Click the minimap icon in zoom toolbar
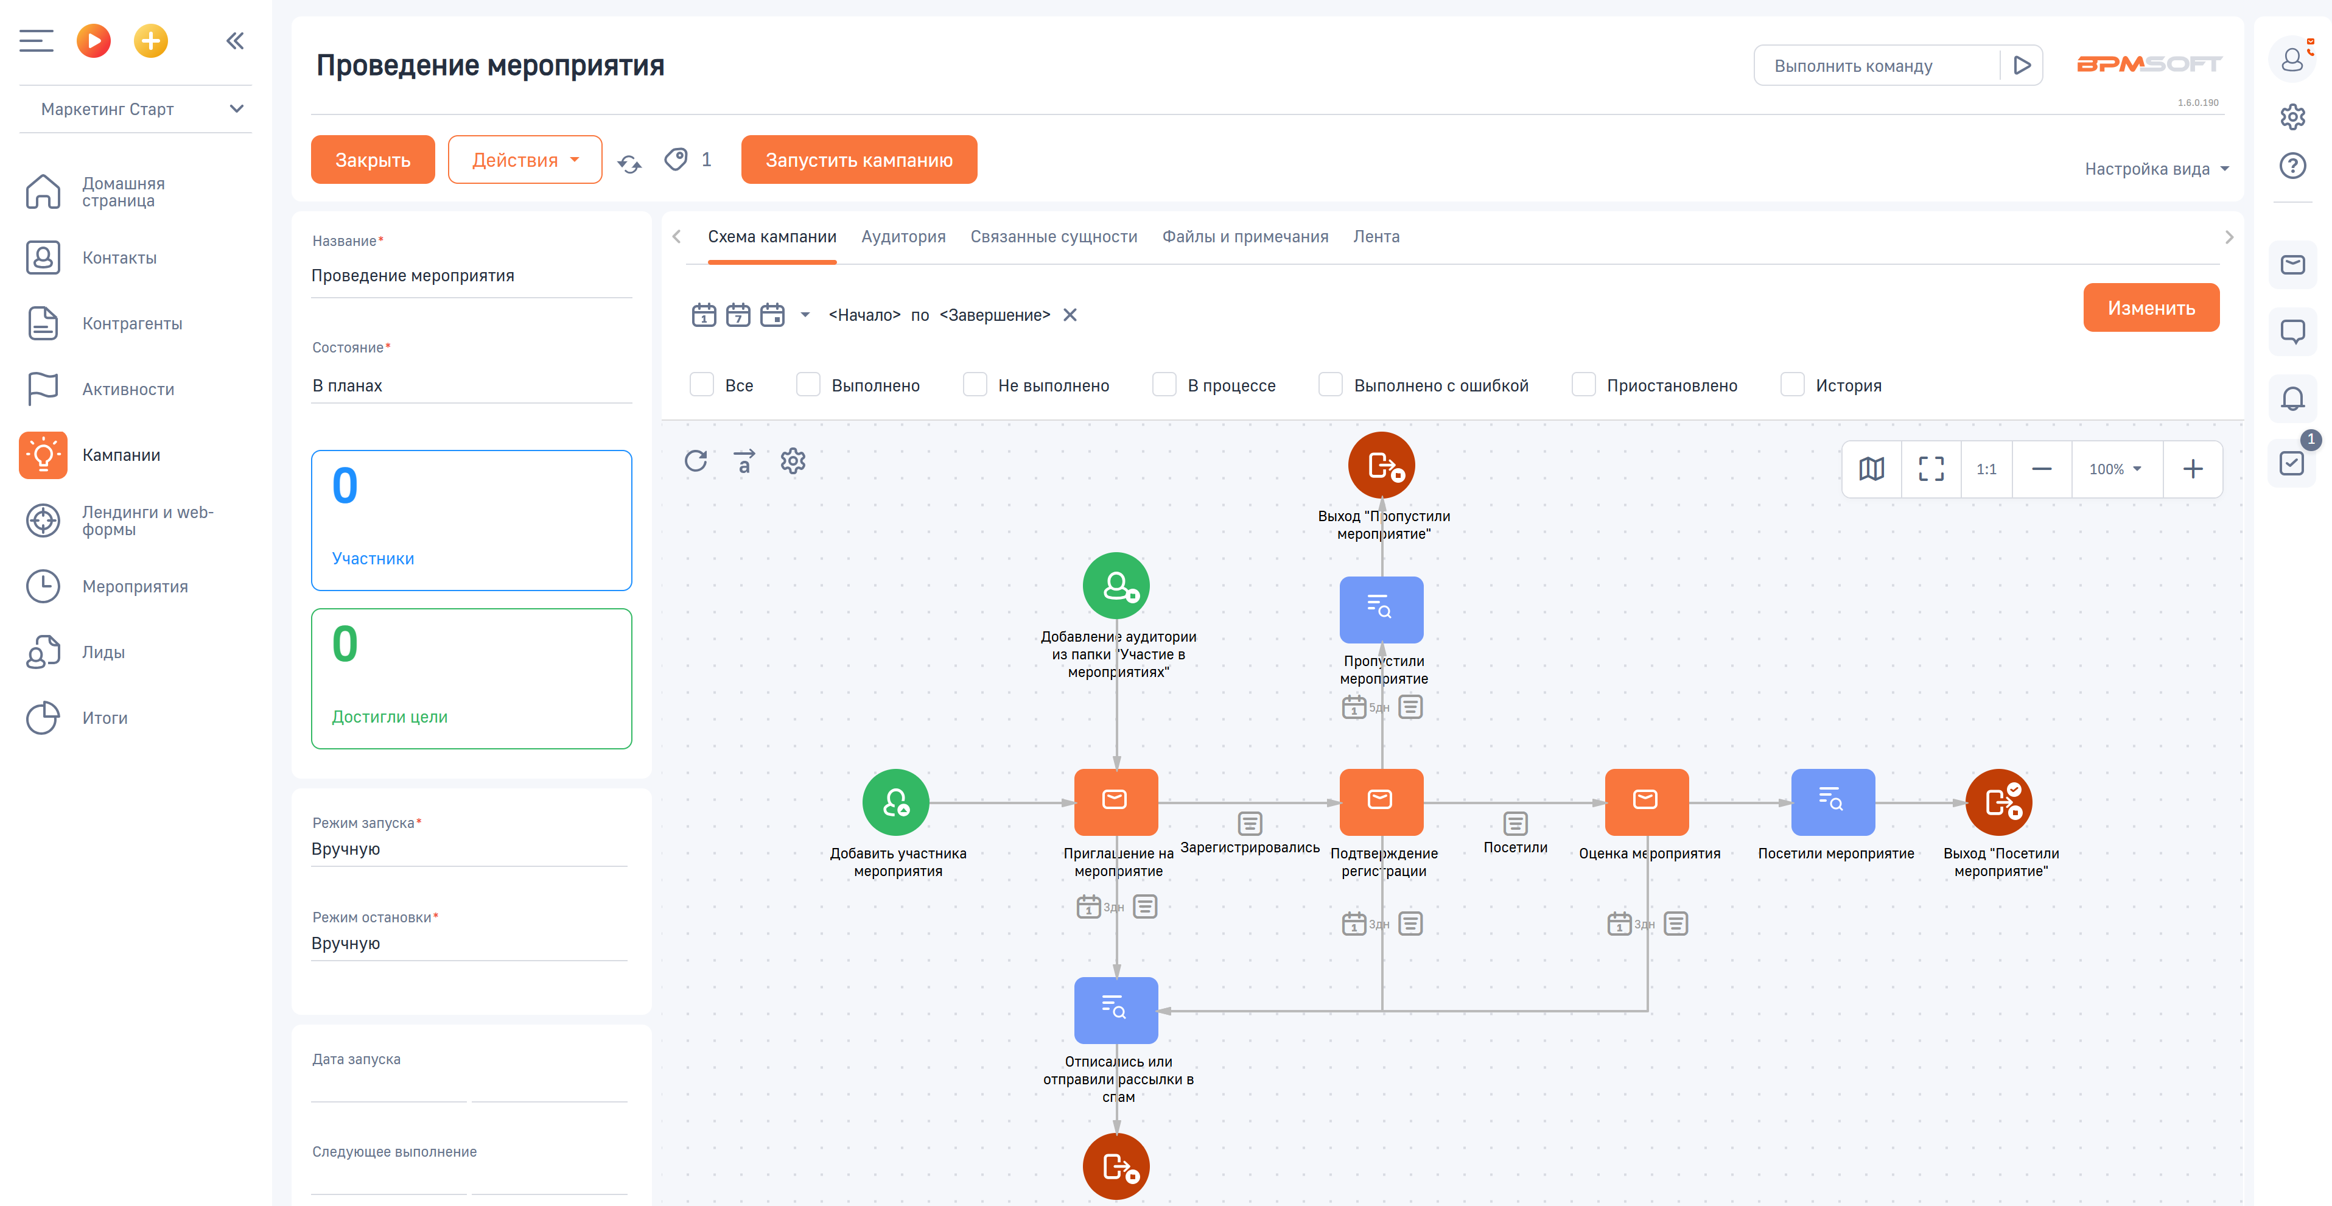Image resolution: width=2332 pixels, height=1206 pixels. (1871, 469)
